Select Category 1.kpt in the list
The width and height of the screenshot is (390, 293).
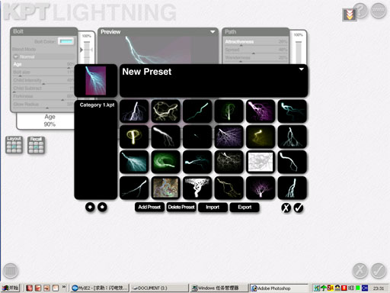click(x=97, y=105)
